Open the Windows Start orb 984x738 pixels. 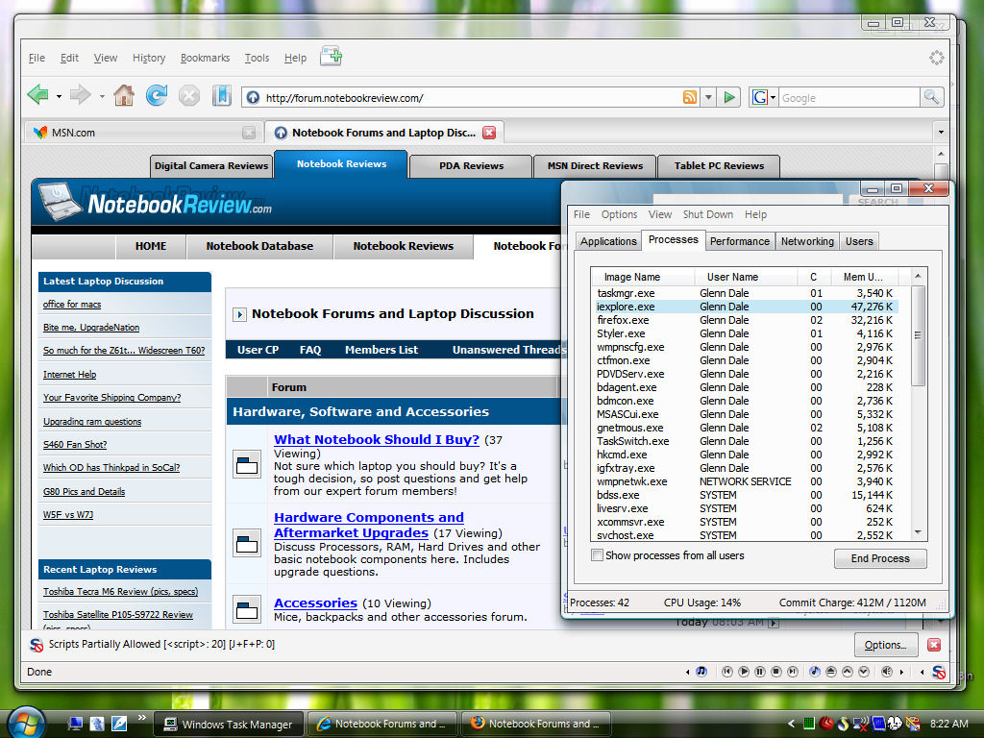point(25,722)
